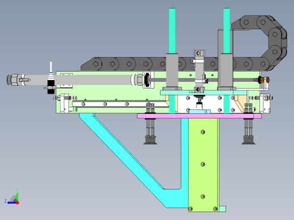294x220 pixels.
Task: Select the light blue block on pink plate
Action: click(x=200, y=112)
